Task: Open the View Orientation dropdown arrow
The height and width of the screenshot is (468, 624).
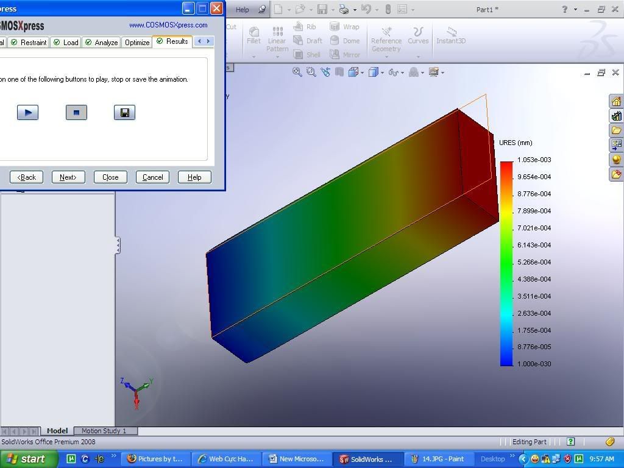Action: (x=363, y=73)
